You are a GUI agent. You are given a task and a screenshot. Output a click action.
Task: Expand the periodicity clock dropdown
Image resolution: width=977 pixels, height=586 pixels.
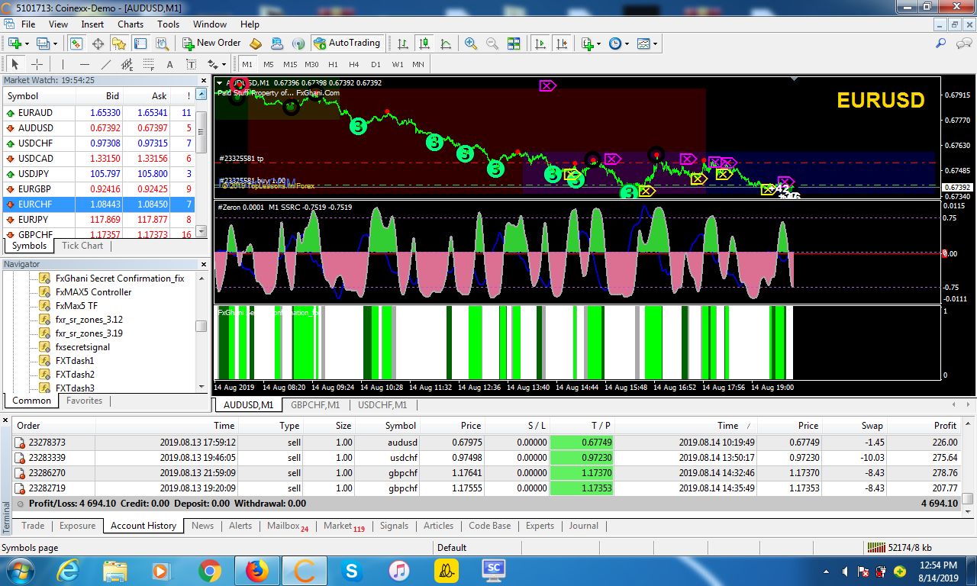click(627, 43)
